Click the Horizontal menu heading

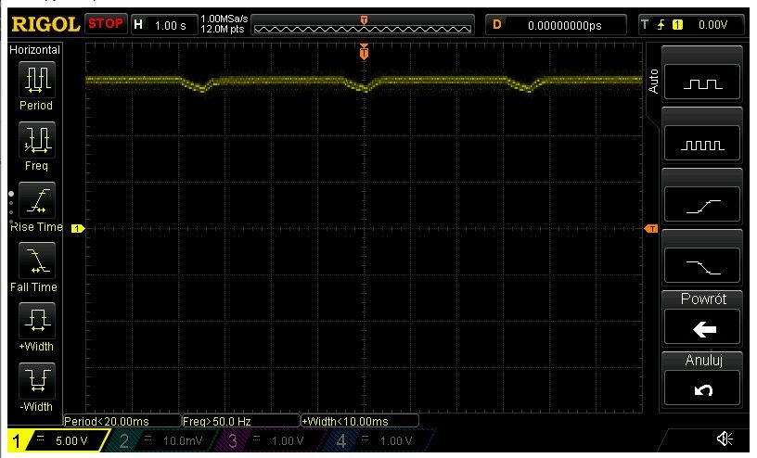34,50
